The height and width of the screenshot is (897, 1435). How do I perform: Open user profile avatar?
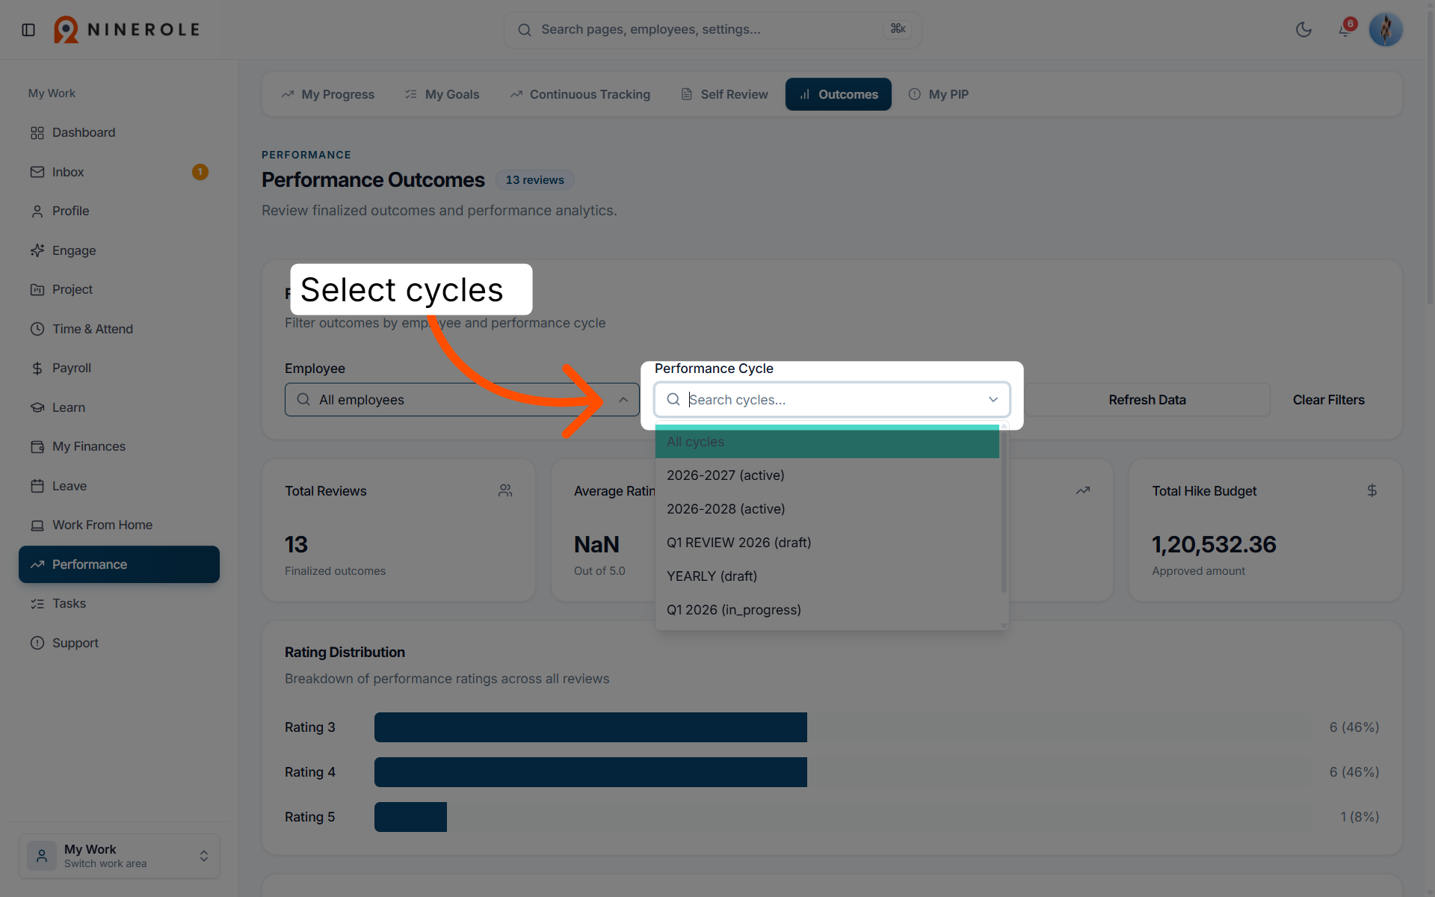click(1386, 30)
